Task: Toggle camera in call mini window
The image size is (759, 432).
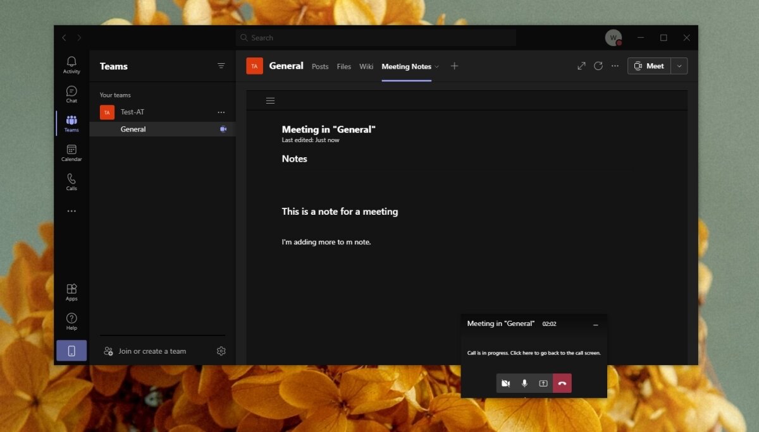Action: pos(505,383)
